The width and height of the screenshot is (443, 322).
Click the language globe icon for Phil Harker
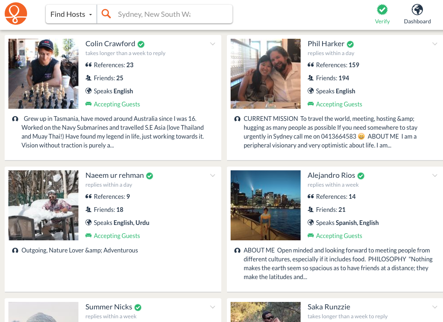pos(310,91)
